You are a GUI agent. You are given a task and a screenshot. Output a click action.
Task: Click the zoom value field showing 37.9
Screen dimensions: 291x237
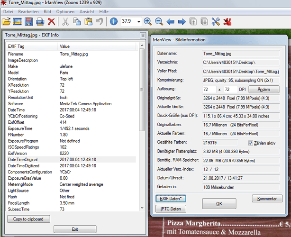pos(129,21)
